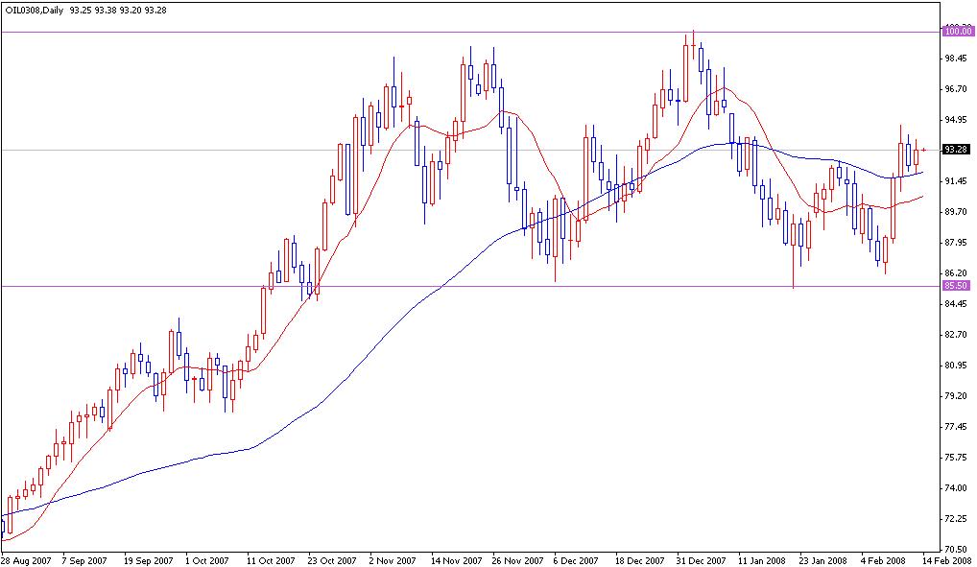Screen dimensions: 977x567
Task: Click the last small red candlestick near 93.28
Action: pos(923,150)
